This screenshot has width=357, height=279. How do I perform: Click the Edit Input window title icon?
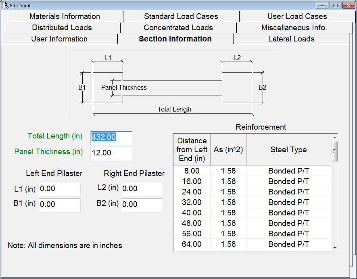pos(5,5)
